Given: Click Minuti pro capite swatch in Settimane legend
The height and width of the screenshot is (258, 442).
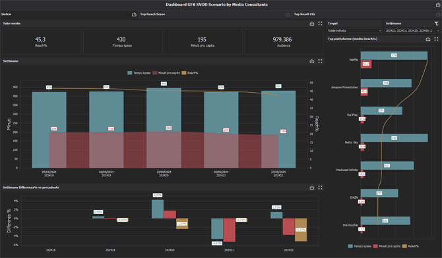Looking at the screenshot, I should [155, 73].
